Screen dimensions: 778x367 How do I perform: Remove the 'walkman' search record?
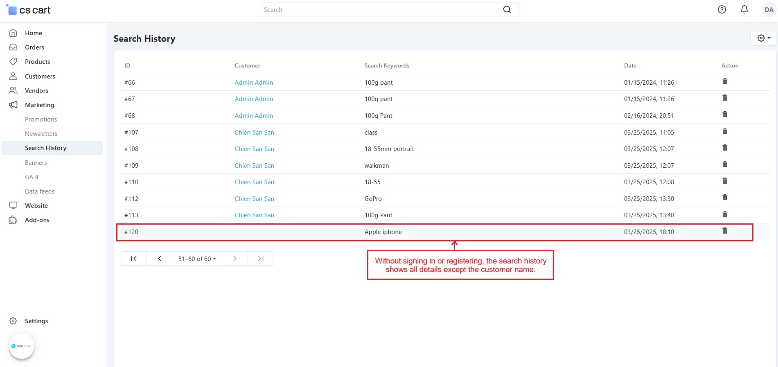[x=724, y=164]
